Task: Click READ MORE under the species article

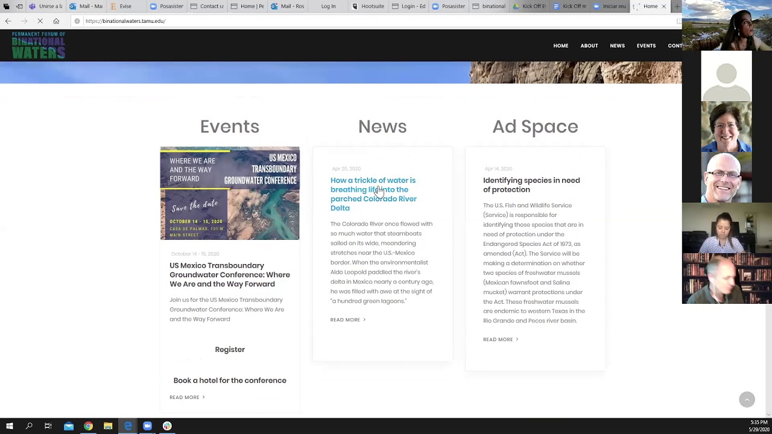Action: (501, 339)
